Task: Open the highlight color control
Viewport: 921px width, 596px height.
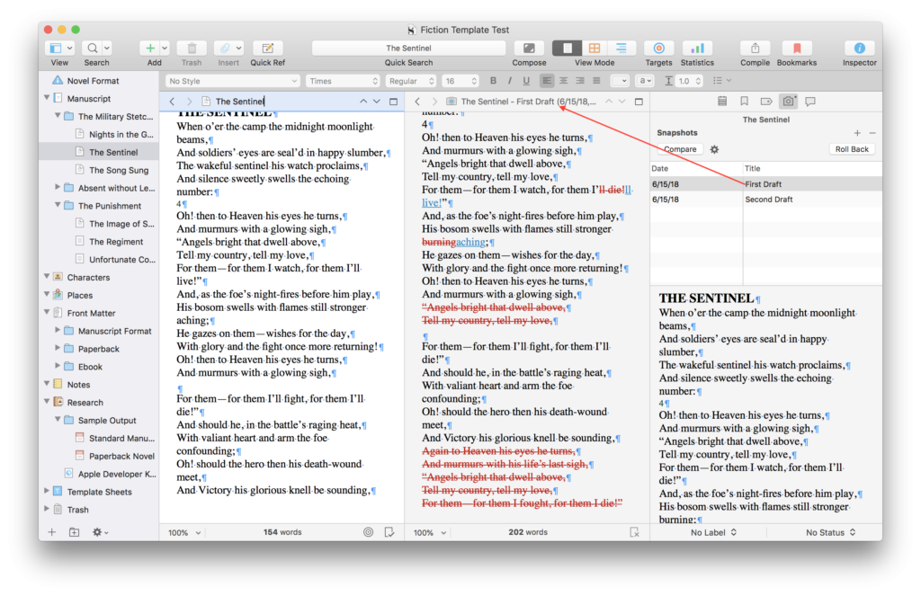Action: tap(645, 81)
